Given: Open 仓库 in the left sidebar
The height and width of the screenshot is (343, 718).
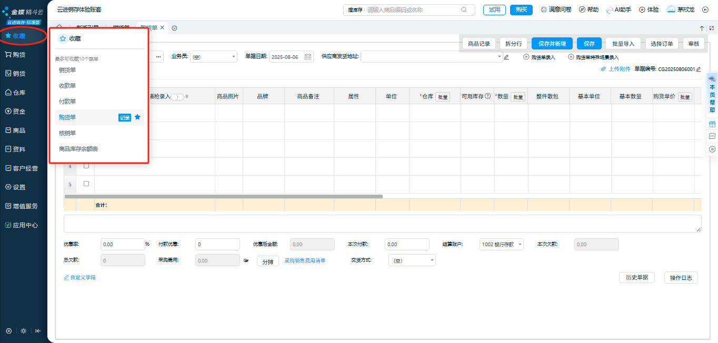Looking at the screenshot, I should pos(19,93).
